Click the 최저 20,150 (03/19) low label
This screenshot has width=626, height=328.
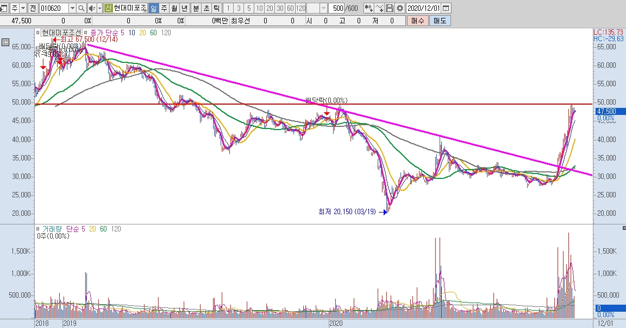point(347,211)
